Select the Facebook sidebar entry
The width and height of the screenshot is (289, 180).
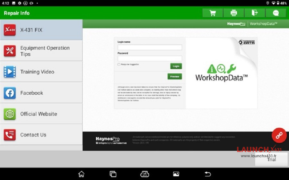(41, 93)
